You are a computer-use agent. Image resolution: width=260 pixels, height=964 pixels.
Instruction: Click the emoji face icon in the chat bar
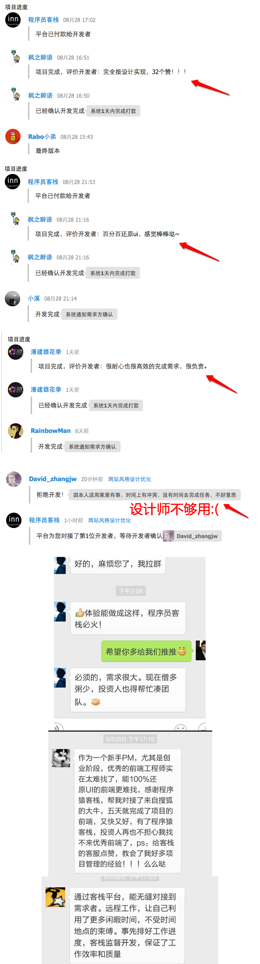(180, 728)
